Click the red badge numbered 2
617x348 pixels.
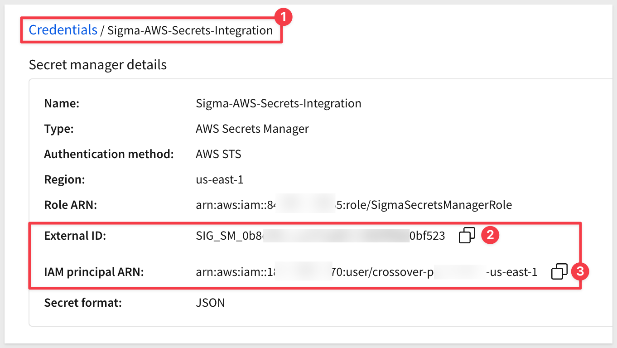coord(490,235)
